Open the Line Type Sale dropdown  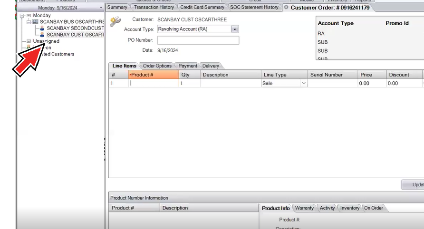(303, 83)
